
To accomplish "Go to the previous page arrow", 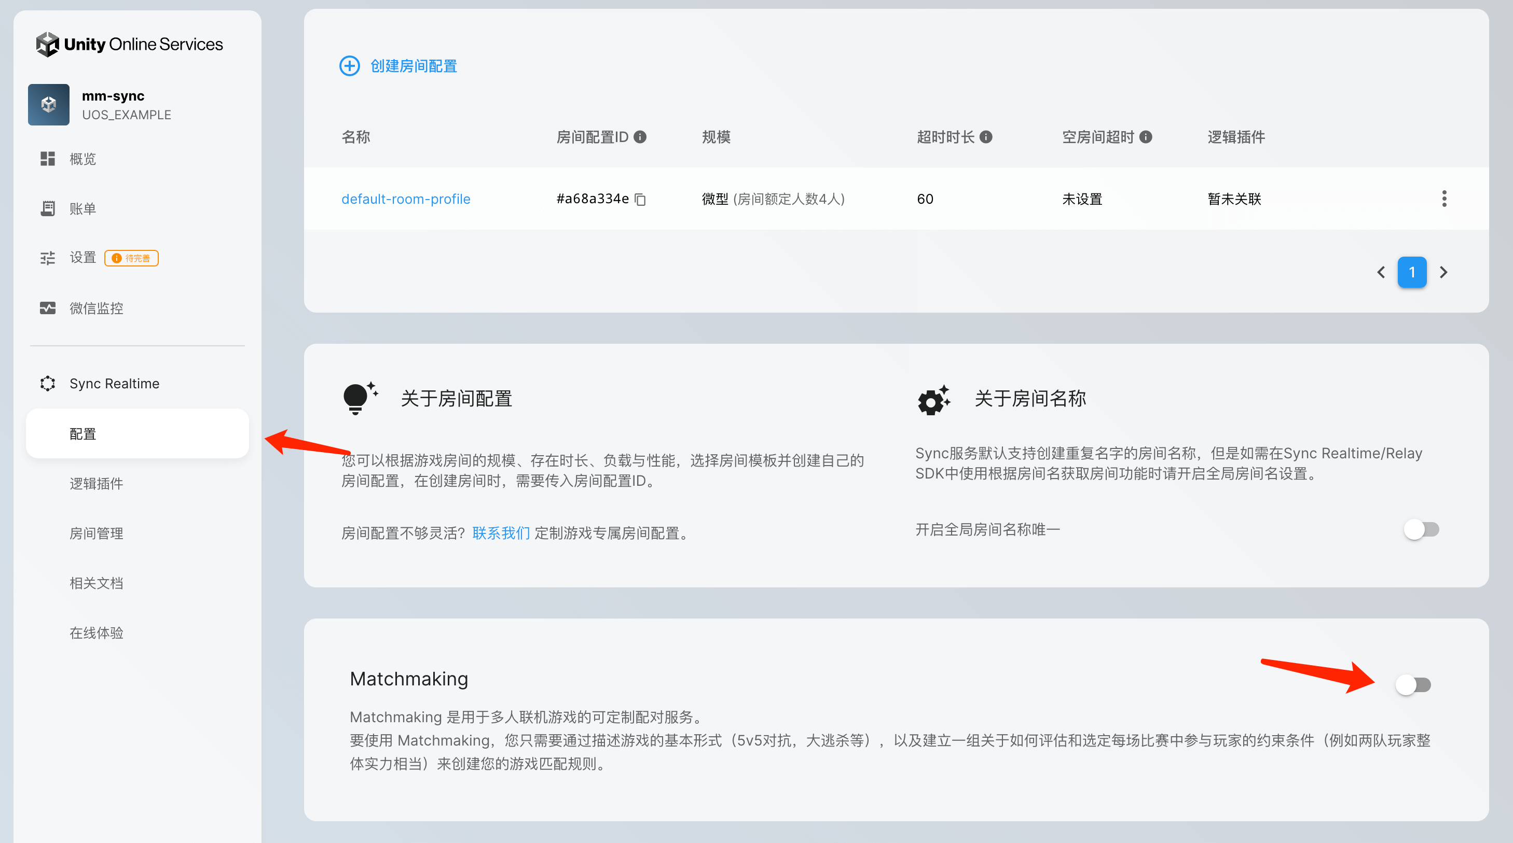I will [x=1381, y=272].
